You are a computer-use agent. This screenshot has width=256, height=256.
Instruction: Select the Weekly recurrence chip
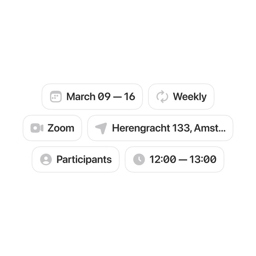181,97
